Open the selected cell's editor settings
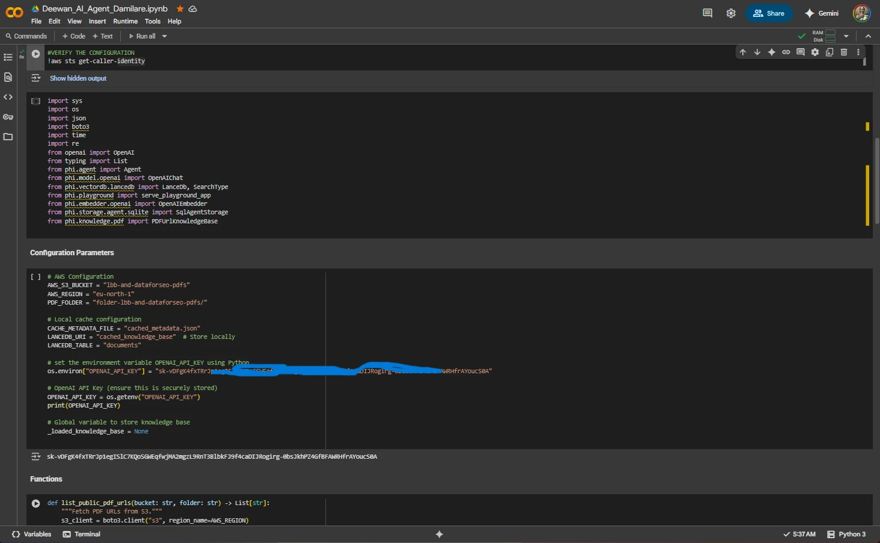Screen dimensions: 880x543 (x=815, y=52)
